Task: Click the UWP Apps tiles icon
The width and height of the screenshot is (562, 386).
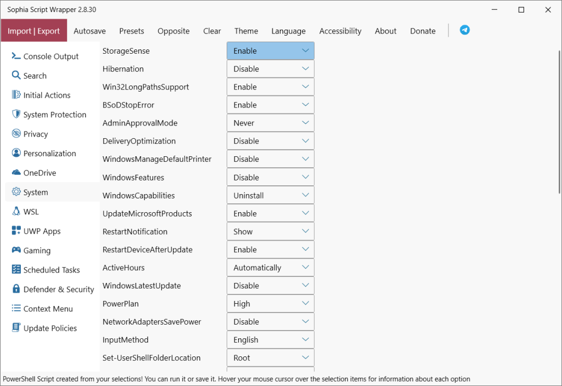Action: click(16, 230)
